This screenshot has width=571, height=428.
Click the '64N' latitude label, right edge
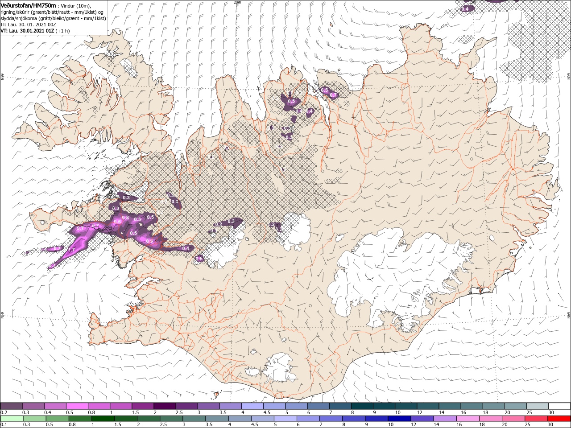[x=569, y=315]
